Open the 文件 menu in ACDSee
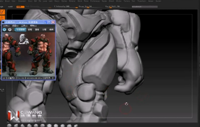The image size is (200, 127). 6,26
